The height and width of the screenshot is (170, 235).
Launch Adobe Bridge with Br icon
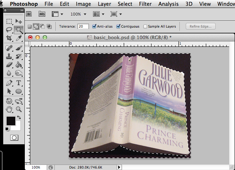tap(29, 14)
